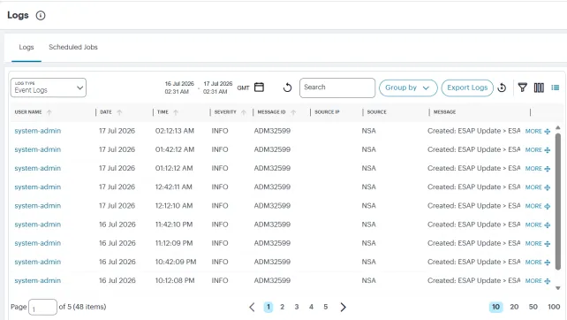Screen dimensions: 567x320
Task: Open system-admin link in 11:42:10 PM row
Action: (38, 225)
